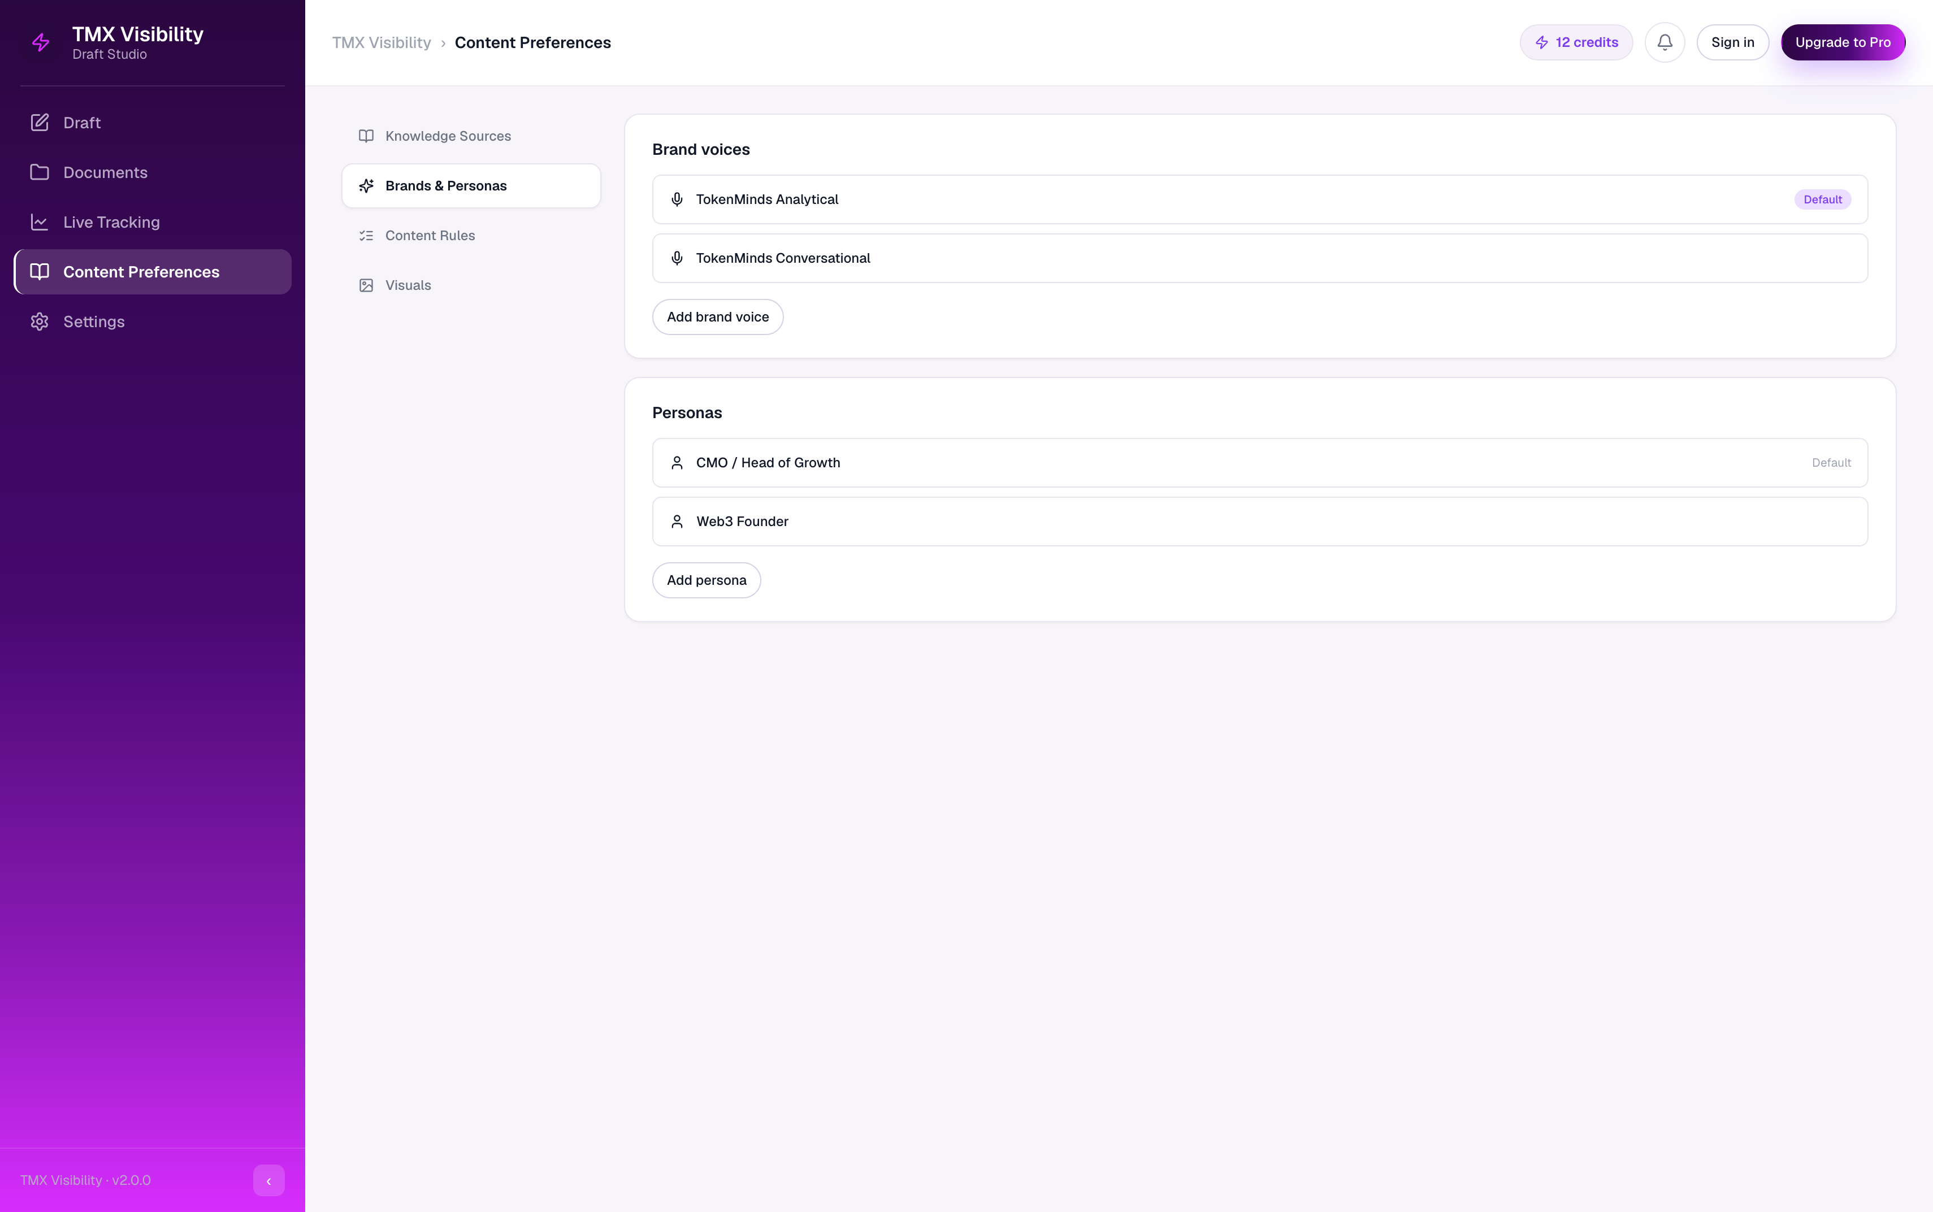Click the notification bell icon

(1665, 42)
